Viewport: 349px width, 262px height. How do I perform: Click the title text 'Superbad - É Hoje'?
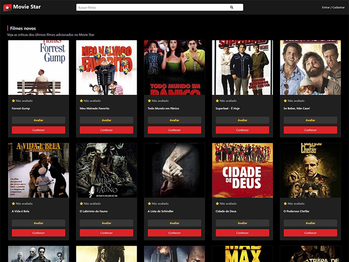point(227,108)
